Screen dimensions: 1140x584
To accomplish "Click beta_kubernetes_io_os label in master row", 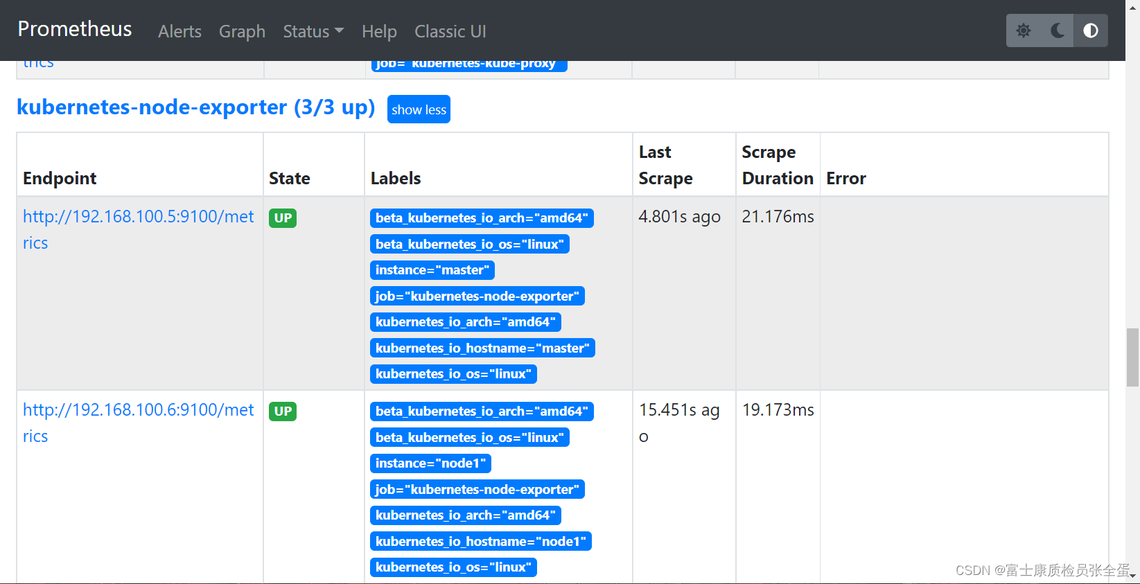I will tap(470, 244).
